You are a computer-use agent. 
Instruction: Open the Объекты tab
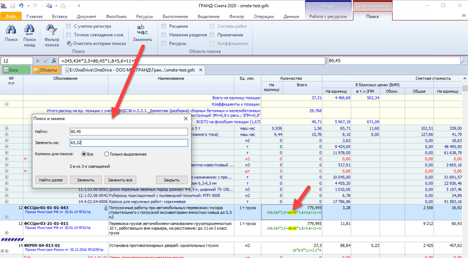click(x=46, y=70)
